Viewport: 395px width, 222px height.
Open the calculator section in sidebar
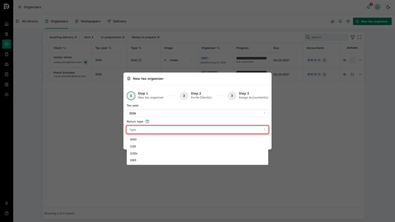coord(7,54)
